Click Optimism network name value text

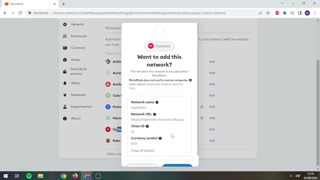(x=138, y=107)
